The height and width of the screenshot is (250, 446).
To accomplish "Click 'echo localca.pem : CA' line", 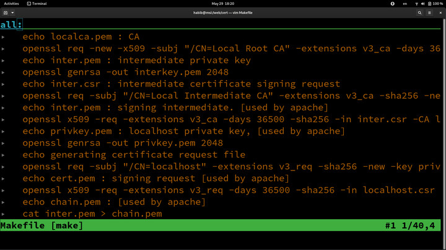I will [x=81, y=36].
